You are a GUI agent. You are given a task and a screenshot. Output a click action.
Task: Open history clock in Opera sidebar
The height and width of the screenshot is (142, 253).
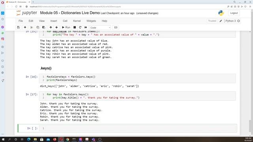pos(3,67)
